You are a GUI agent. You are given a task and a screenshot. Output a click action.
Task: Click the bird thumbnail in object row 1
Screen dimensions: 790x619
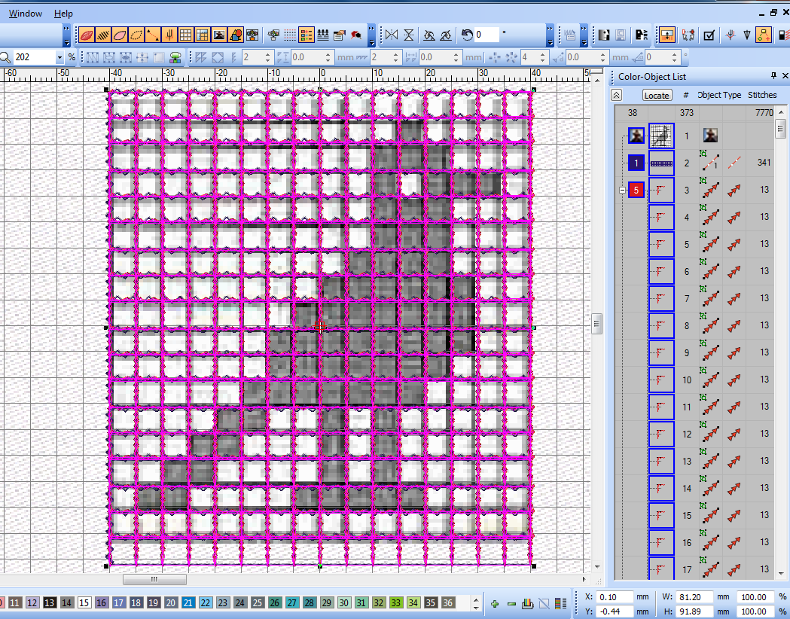661,136
